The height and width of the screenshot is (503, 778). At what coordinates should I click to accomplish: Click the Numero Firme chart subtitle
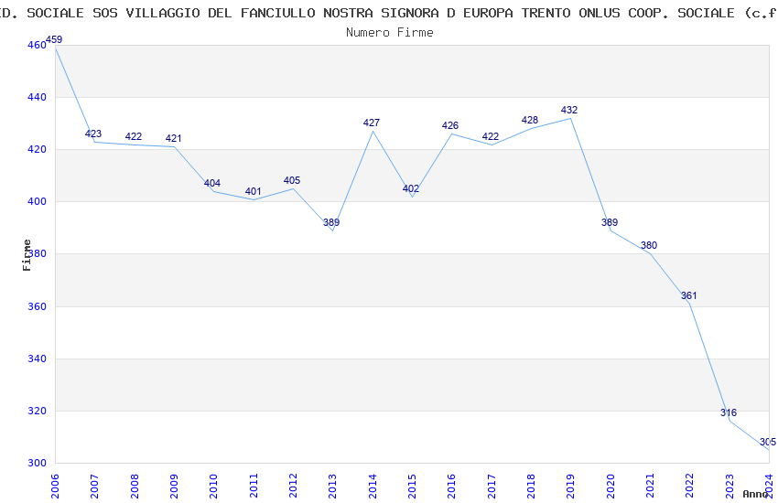[390, 33]
